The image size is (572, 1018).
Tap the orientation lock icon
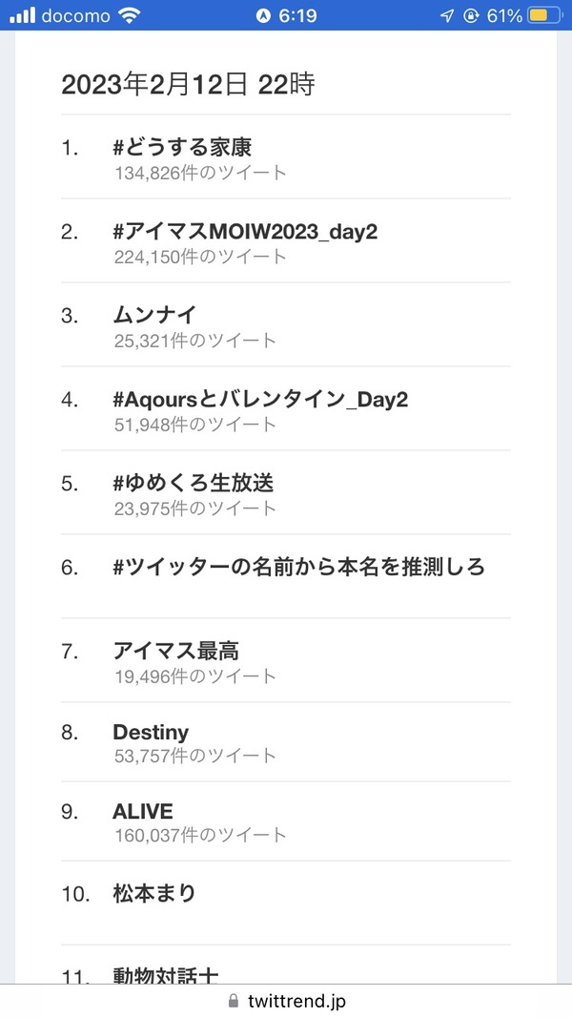[x=472, y=15]
